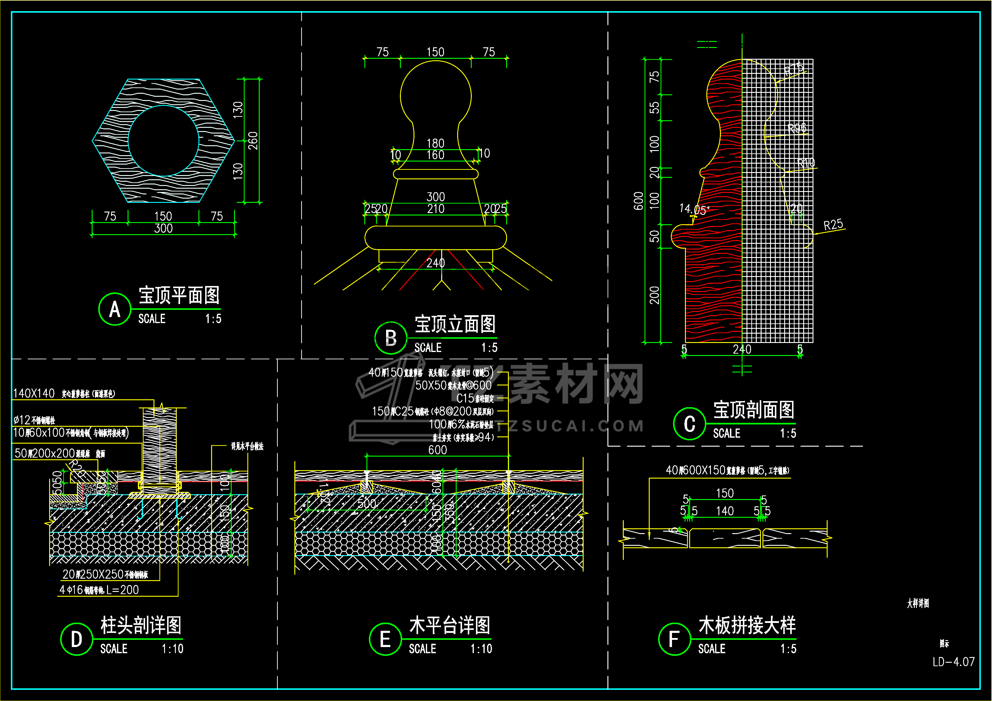Image resolution: width=992 pixels, height=701 pixels.
Task: Click the 14.05° angle annotation
Action: pos(694,209)
